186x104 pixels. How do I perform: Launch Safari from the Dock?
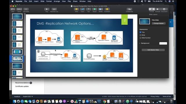22,101
